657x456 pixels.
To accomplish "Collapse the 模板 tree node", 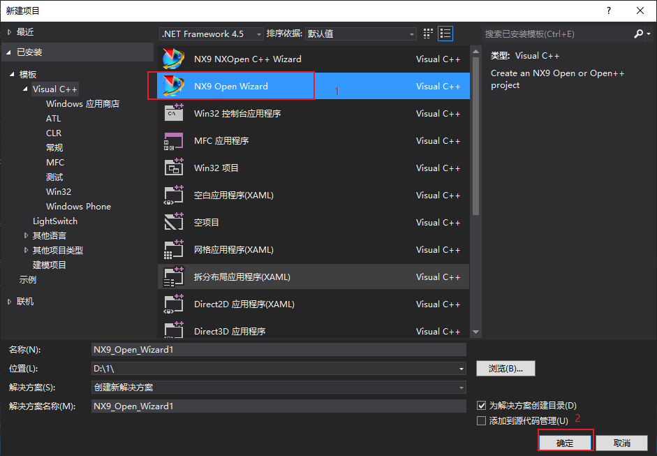I will [x=12, y=74].
